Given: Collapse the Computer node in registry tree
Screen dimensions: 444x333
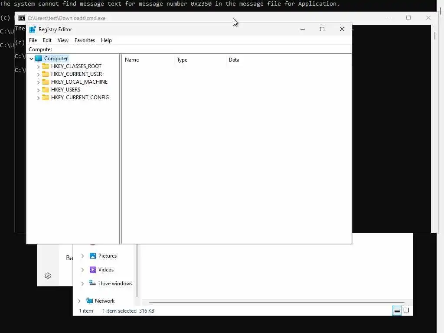Looking at the screenshot, I should pyautogui.click(x=31, y=59).
